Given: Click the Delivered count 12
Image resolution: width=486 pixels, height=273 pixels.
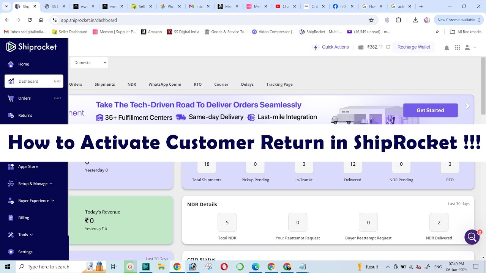Looking at the screenshot, I should tap(353, 164).
